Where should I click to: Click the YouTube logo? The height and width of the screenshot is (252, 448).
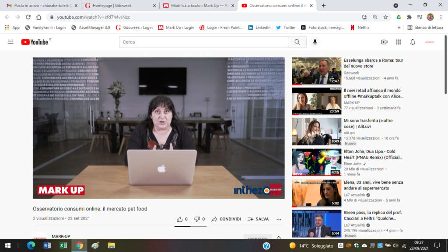click(x=35, y=42)
